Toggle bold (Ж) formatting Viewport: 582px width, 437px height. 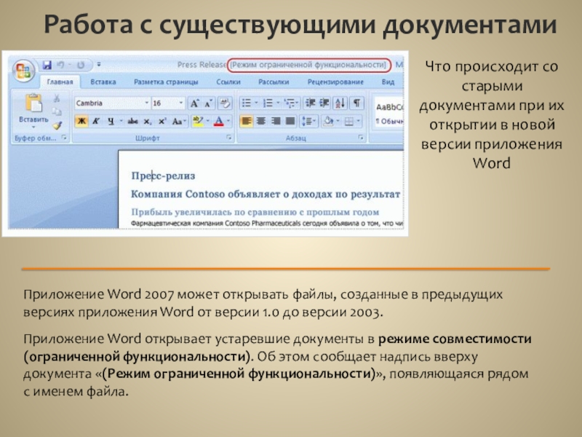pyautogui.click(x=81, y=121)
